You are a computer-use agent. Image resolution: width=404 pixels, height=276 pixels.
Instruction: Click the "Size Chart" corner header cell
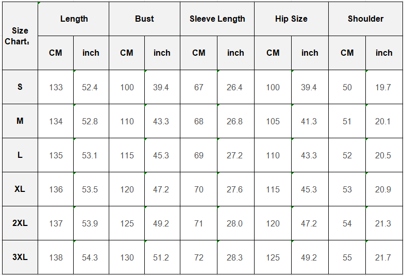click(x=20, y=36)
